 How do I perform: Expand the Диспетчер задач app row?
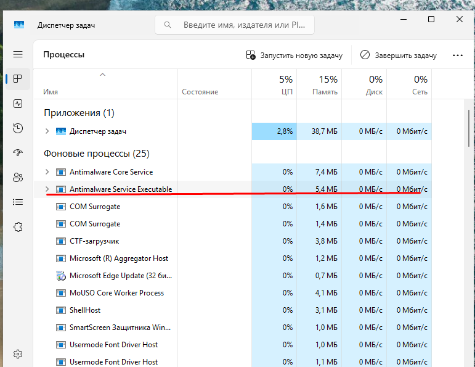click(47, 131)
